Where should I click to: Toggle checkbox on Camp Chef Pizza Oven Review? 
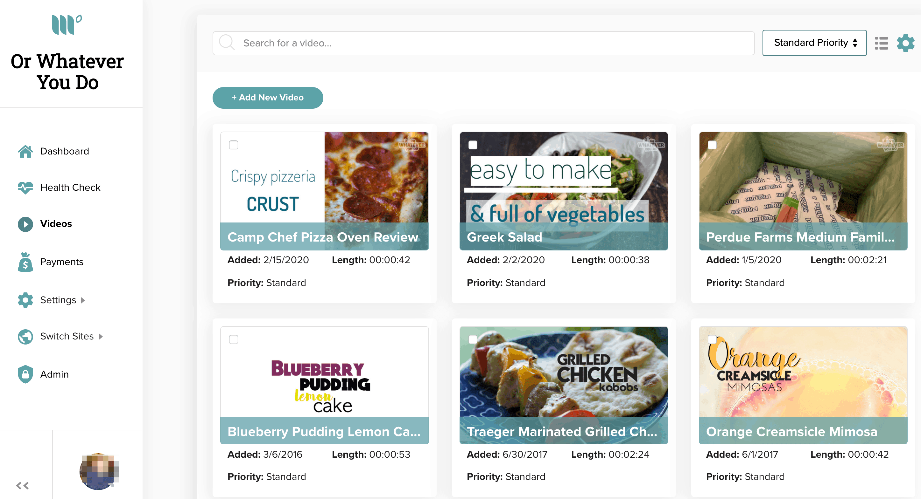234,144
